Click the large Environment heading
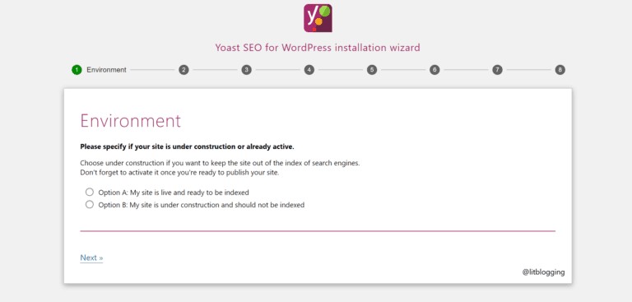632x302 pixels. tap(131, 121)
